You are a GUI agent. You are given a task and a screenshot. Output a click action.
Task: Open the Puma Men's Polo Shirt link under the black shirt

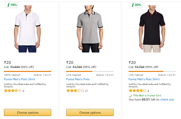(144, 79)
